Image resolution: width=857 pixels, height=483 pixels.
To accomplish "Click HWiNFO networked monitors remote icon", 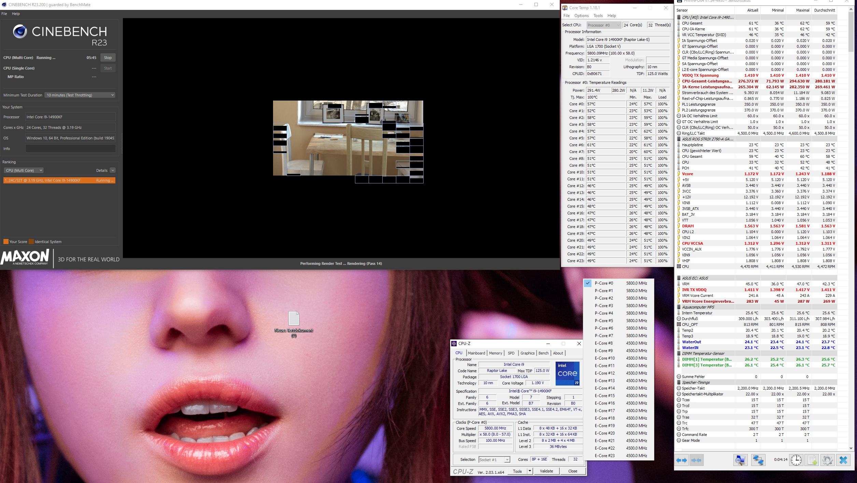I will click(758, 460).
